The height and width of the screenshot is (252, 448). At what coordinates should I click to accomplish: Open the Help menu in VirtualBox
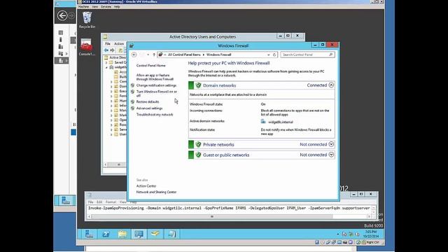coord(117,6)
